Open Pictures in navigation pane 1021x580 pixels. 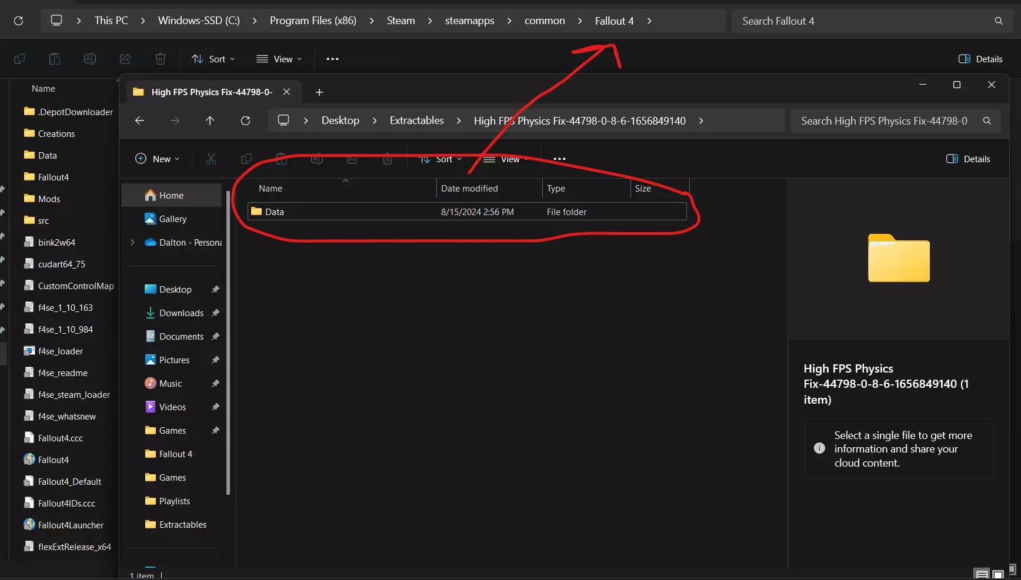(x=172, y=360)
